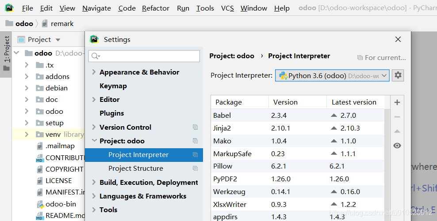Click the remark breadcrumb file

point(57,24)
